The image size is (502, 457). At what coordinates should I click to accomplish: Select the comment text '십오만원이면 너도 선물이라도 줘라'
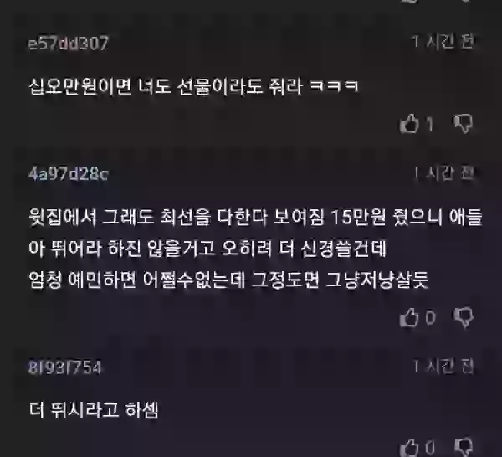point(166,86)
